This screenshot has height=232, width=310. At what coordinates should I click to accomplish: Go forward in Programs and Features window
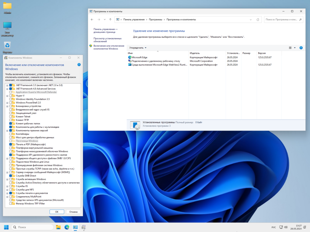click(x=99, y=20)
